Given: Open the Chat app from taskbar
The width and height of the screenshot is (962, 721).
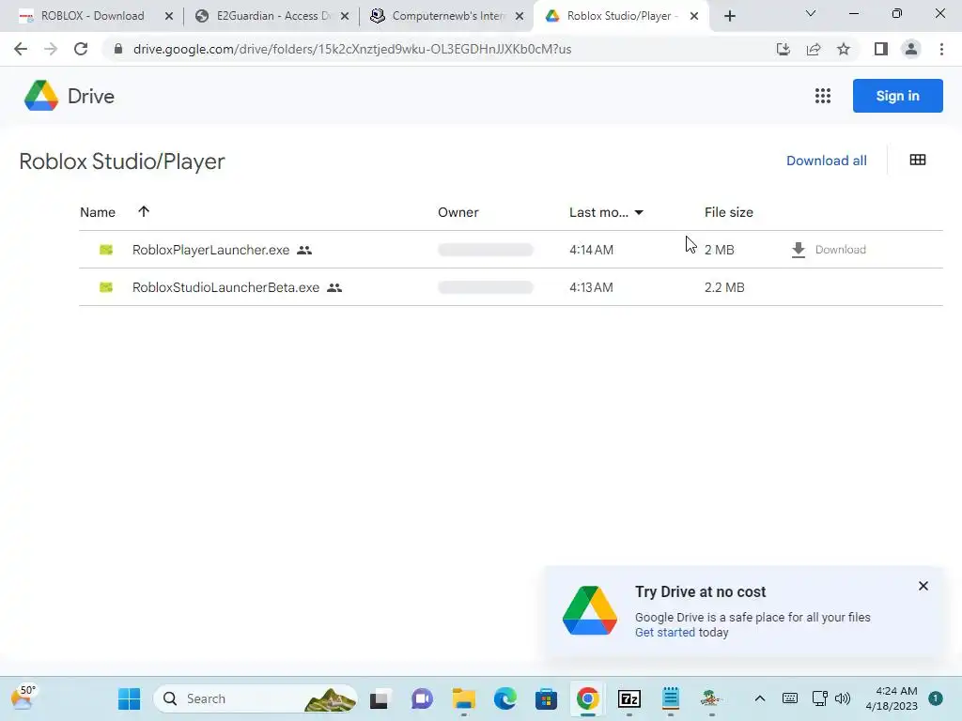Looking at the screenshot, I should [422, 698].
